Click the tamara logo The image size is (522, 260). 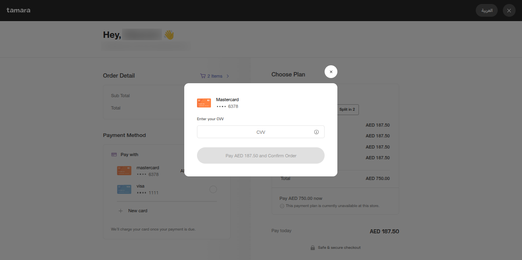point(18,10)
